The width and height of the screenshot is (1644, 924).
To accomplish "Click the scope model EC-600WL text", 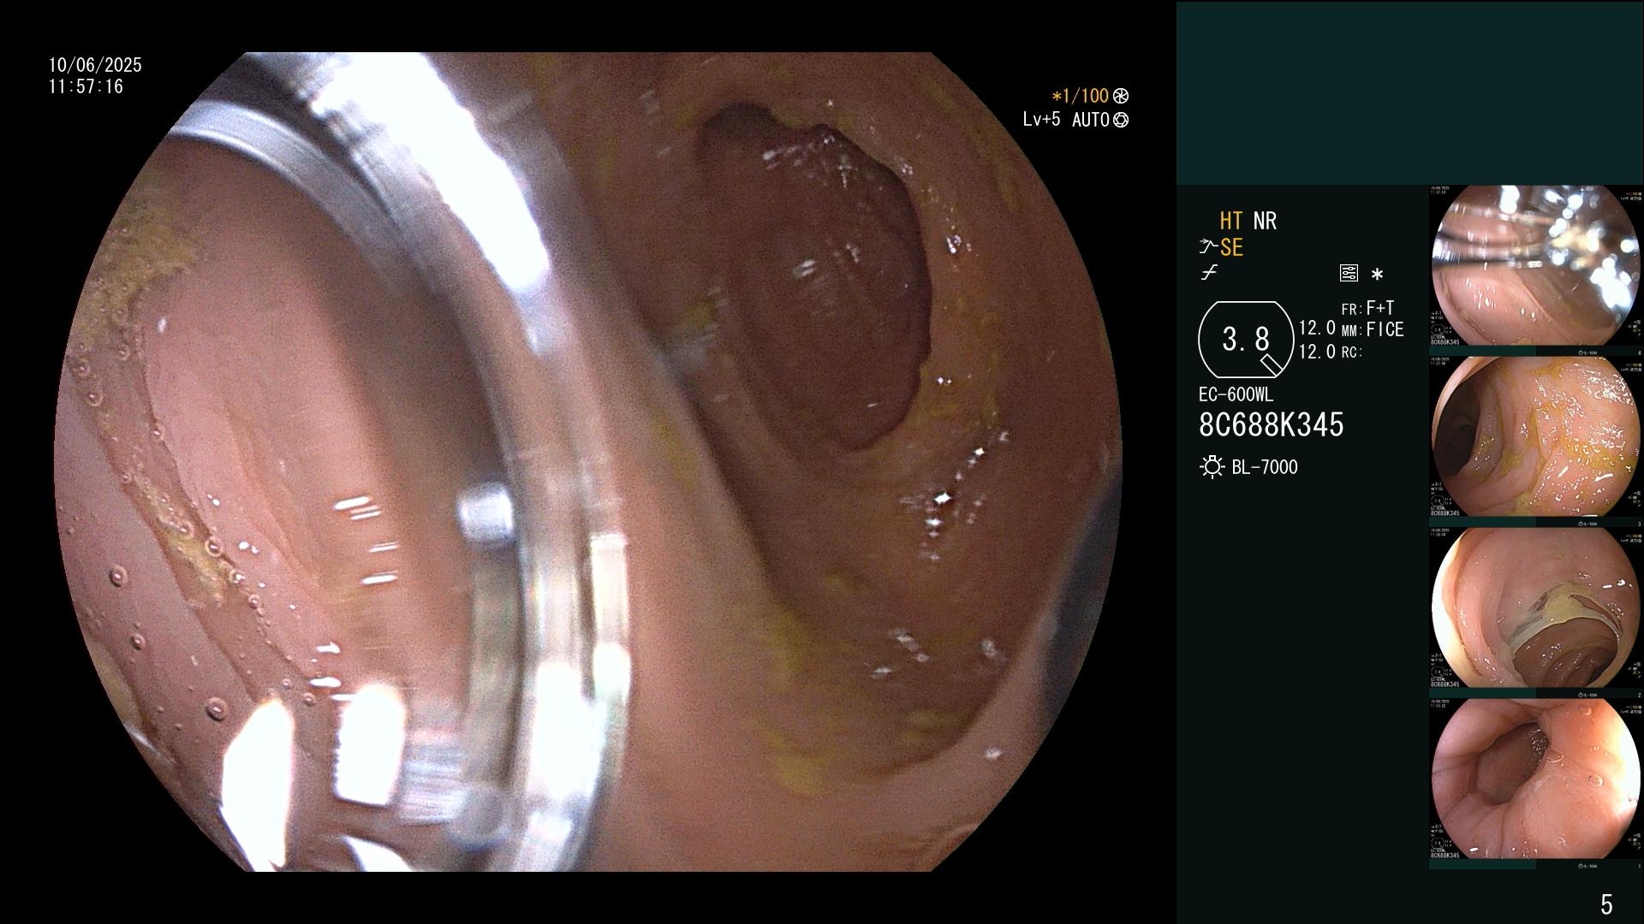I will coord(1236,395).
